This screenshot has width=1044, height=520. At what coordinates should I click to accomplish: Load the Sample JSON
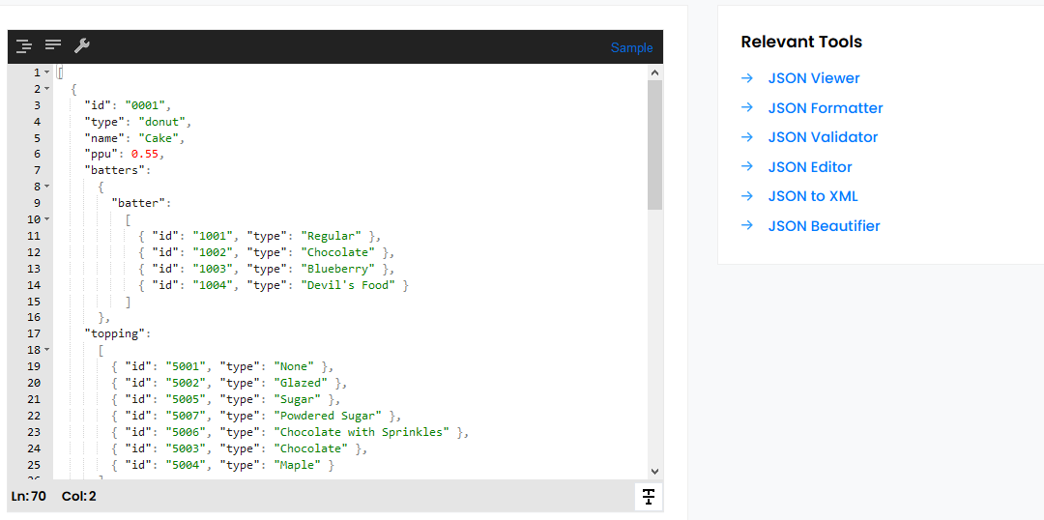click(631, 47)
